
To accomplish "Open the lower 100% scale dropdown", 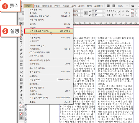I will point(82,15).
